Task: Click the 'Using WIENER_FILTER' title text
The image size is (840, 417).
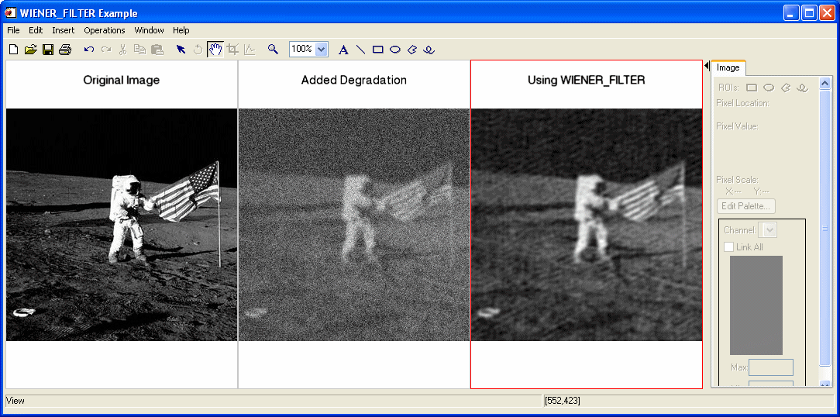Action: coord(586,81)
